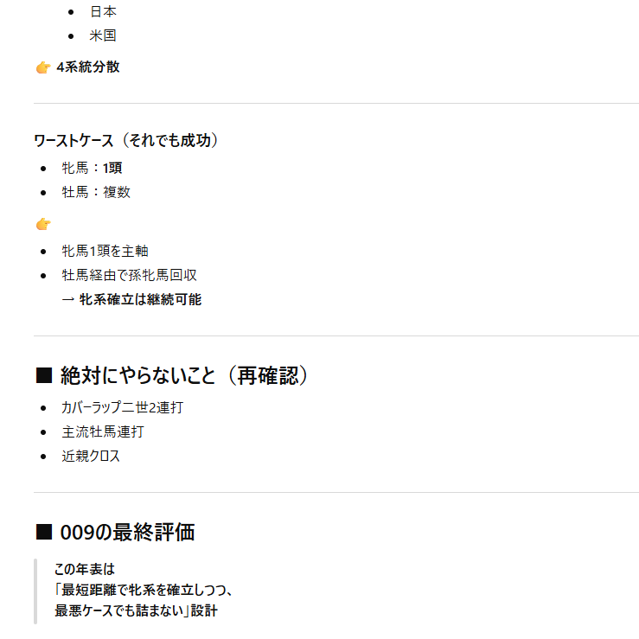Image resolution: width=639 pixels, height=639 pixels.
Task: Click the 牡馬：複数 bullet line
Action: click(96, 192)
